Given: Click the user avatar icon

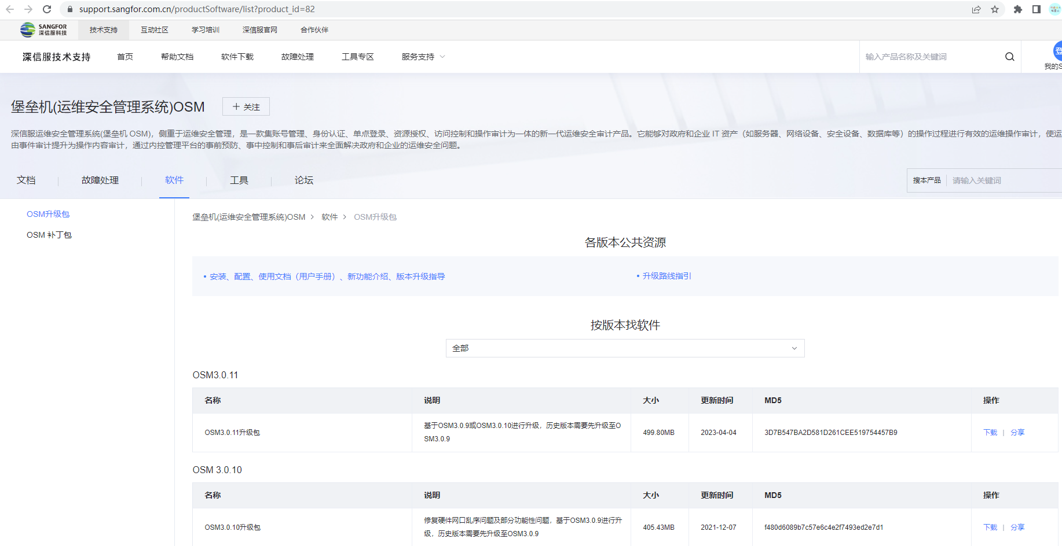Looking at the screenshot, I should (1057, 51).
